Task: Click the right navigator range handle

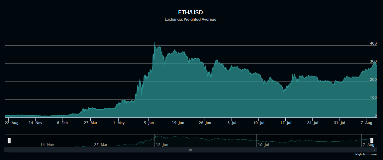Action: pyautogui.click(x=372, y=141)
